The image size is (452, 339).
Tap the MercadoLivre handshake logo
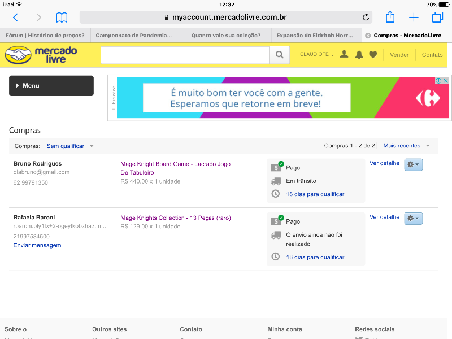click(x=18, y=55)
